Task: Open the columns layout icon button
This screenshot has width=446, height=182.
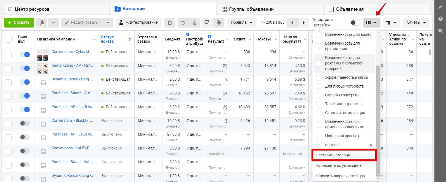Action: click(x=371, y=23)
